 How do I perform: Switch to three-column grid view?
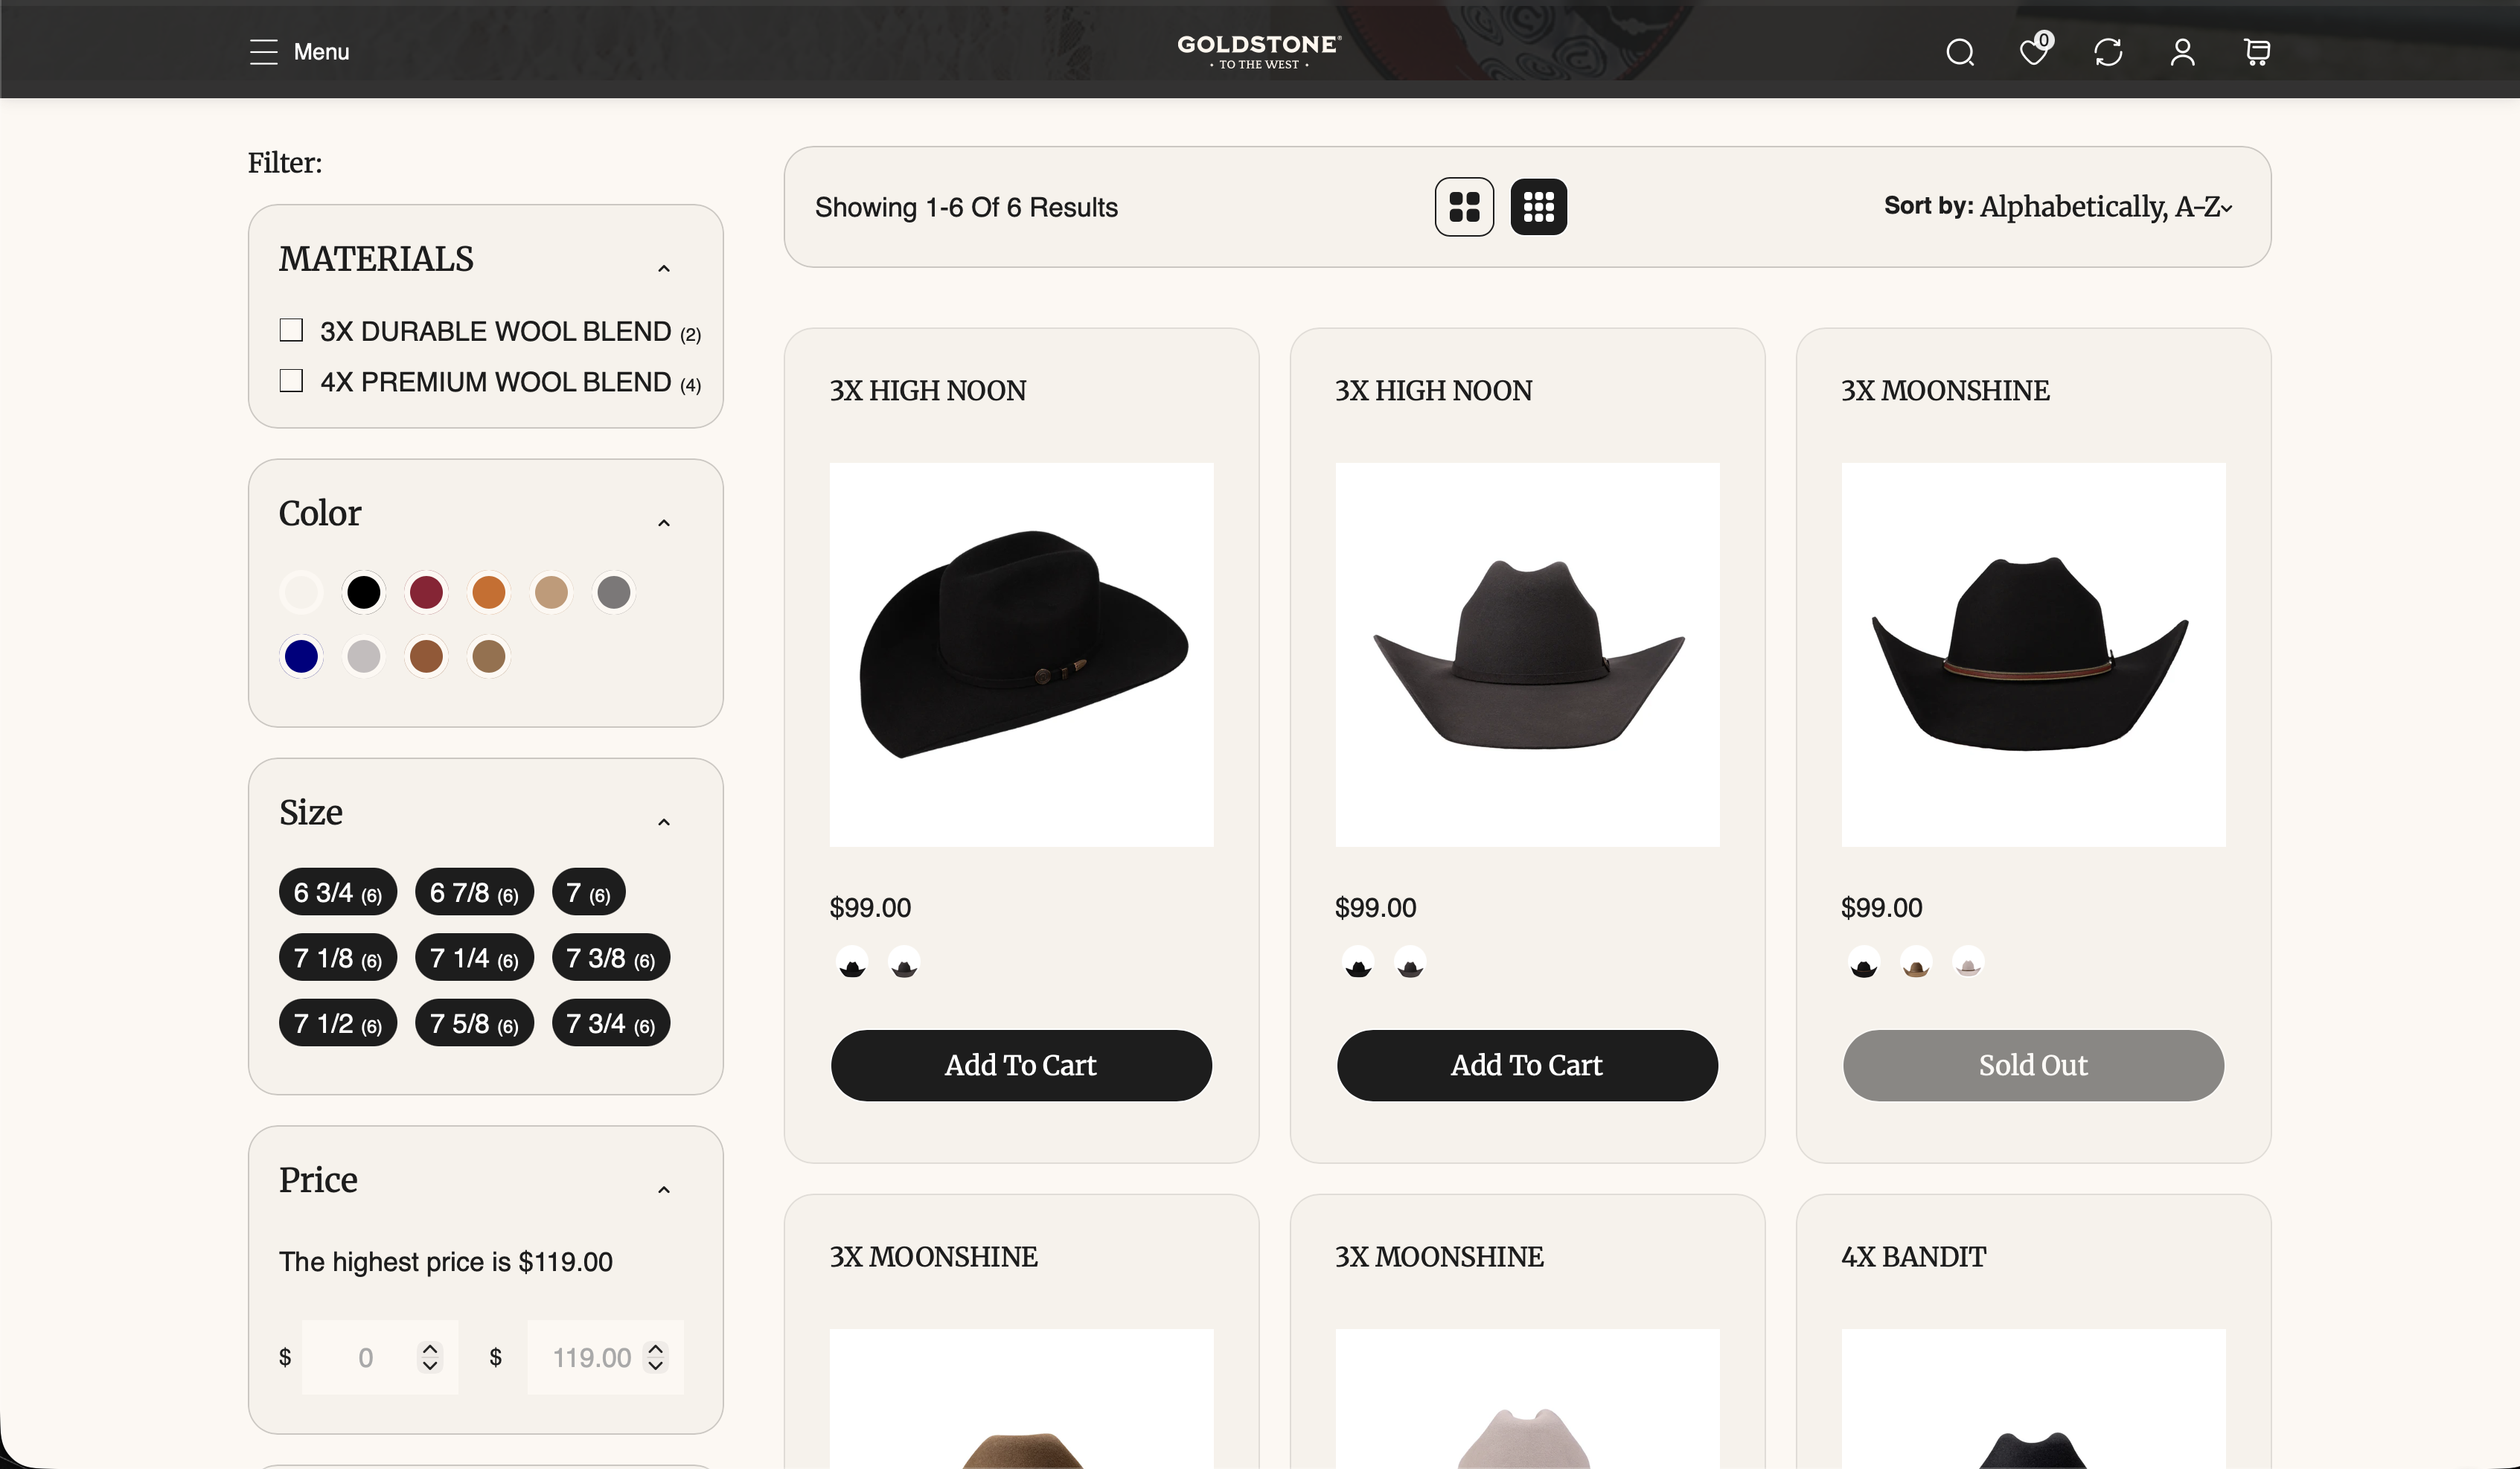[1538, 207]
